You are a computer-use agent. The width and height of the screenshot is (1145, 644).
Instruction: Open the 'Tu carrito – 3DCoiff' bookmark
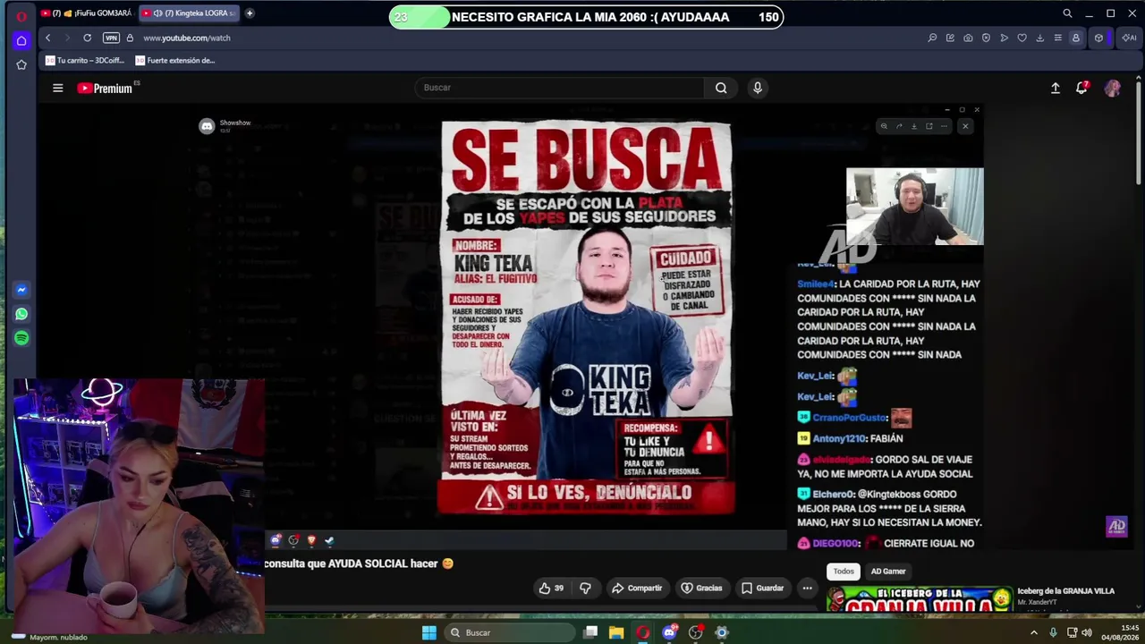pyautogui.click(x=85, y=61)
